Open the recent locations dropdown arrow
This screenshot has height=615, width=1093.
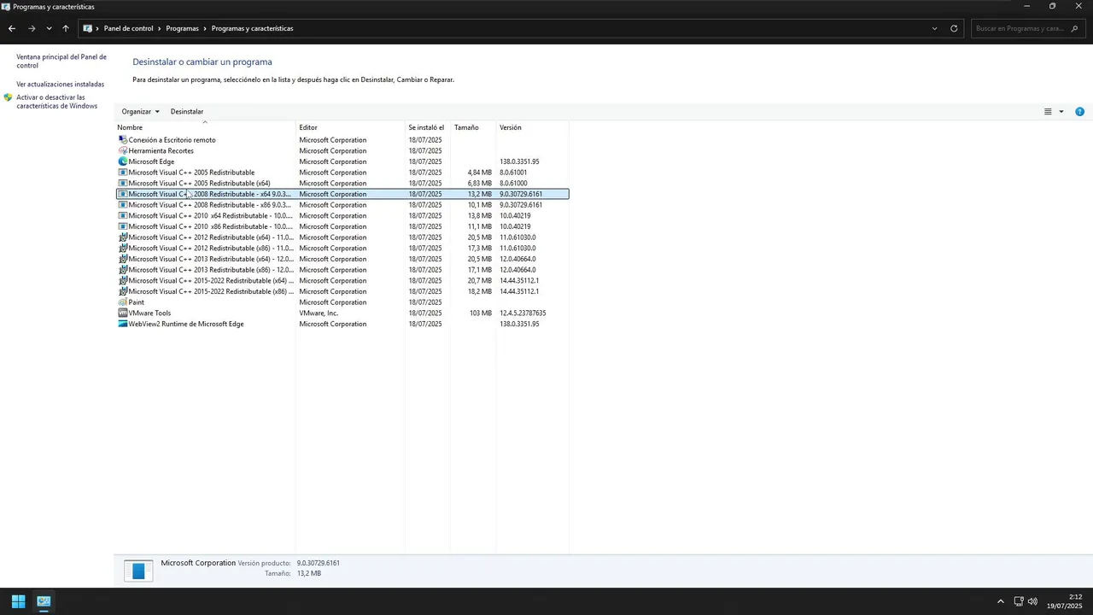coord(49,28)
